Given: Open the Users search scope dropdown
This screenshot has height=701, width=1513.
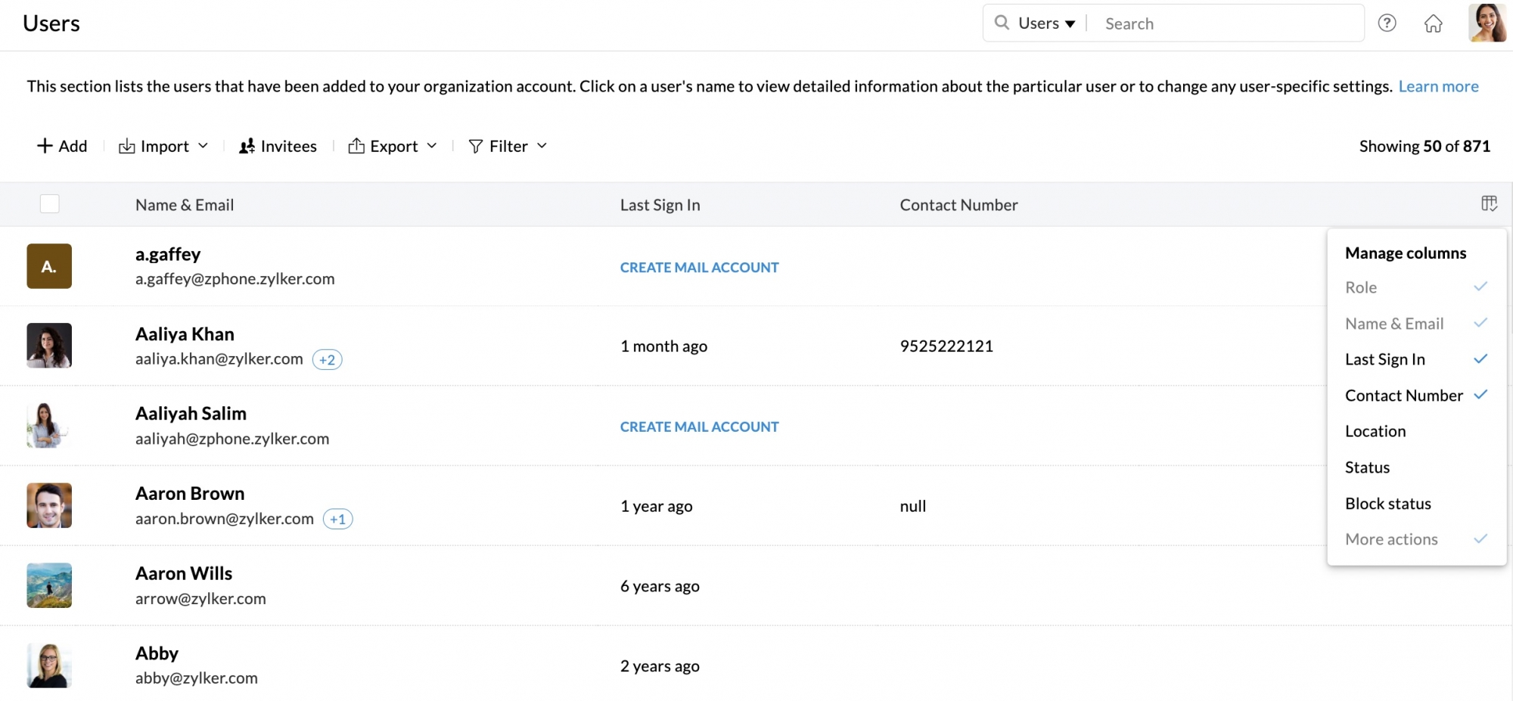Looking at the screenshot, I should click(1047, 23).
